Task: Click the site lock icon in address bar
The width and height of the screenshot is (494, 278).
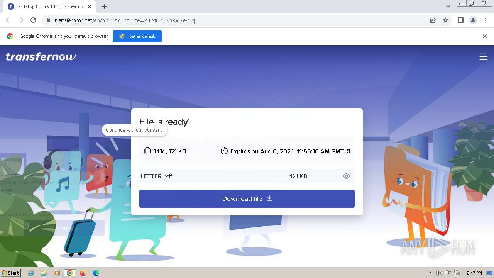Action: (48, 20)
